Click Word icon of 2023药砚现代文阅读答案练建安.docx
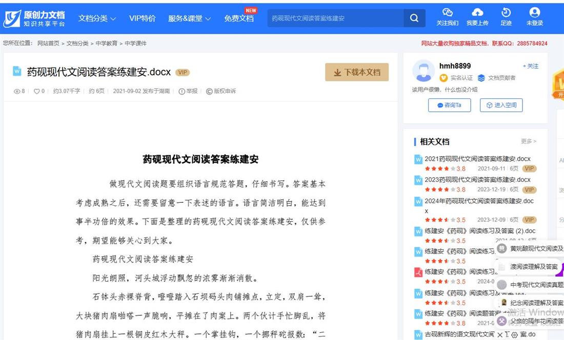Viewport: 564px width, 340px height. [418, 180]
